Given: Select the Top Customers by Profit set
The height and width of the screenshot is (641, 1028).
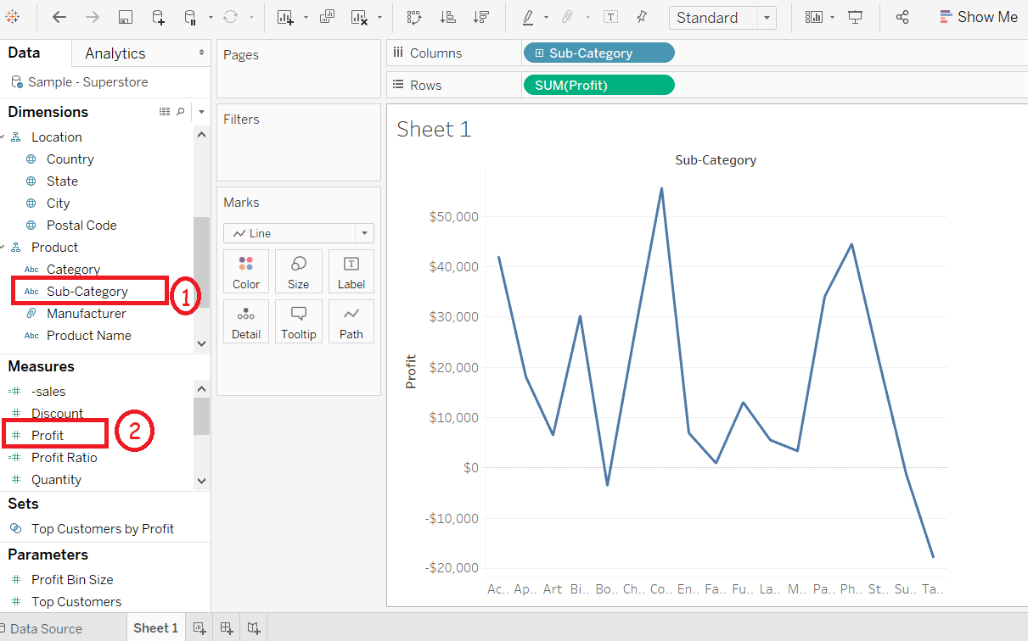Looking at the screenshot, I should (x=103, y=529).
